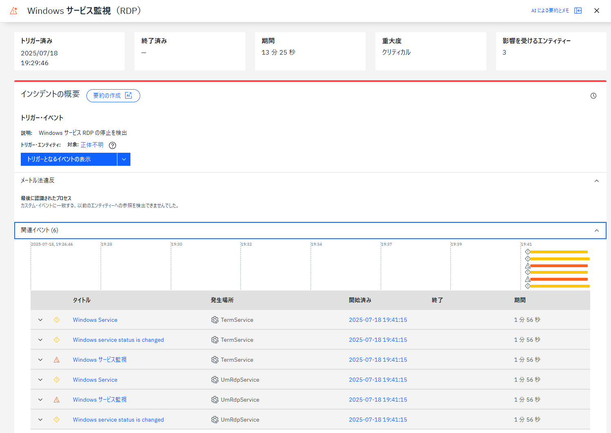611x433 pixels.
Task: Expand the UmRdpService Windows サービス監視 row
Action: [x=40, y=400]
